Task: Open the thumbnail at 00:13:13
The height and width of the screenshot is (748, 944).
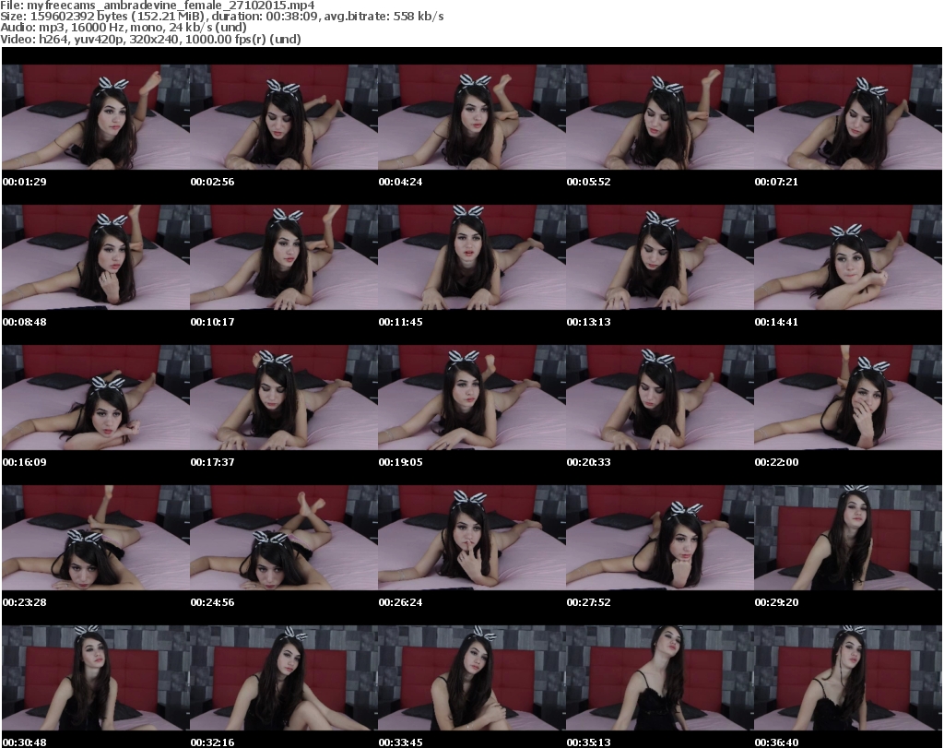Action: point(660,257)
